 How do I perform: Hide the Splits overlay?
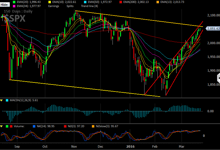(x=70, y=6)
